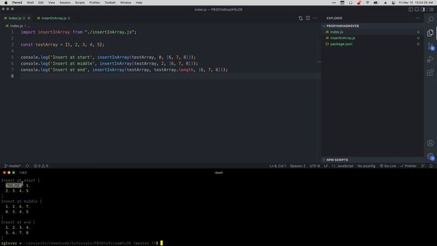The height and width of the screenshot is (246, 437).
Task: Click the terminal prompt line in iTerm2
Action: (82, 243)
